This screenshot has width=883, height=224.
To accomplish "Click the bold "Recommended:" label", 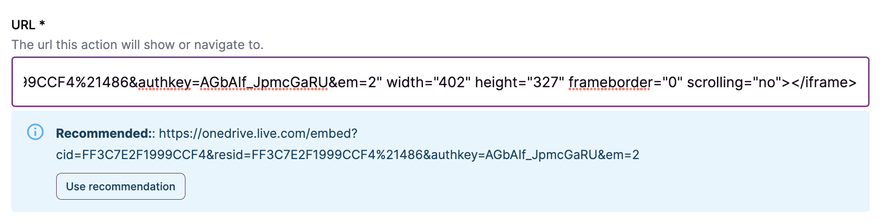I will point(103,133).
